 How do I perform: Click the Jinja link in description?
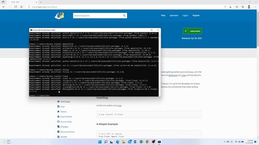[x=183, y=75]
